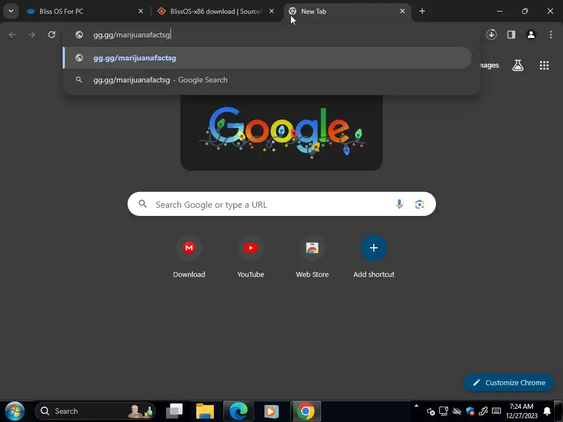Open the Windows Security tray icon
This screenshot has width=563, height=422.
pyautogui.click(x=470, y=411)
